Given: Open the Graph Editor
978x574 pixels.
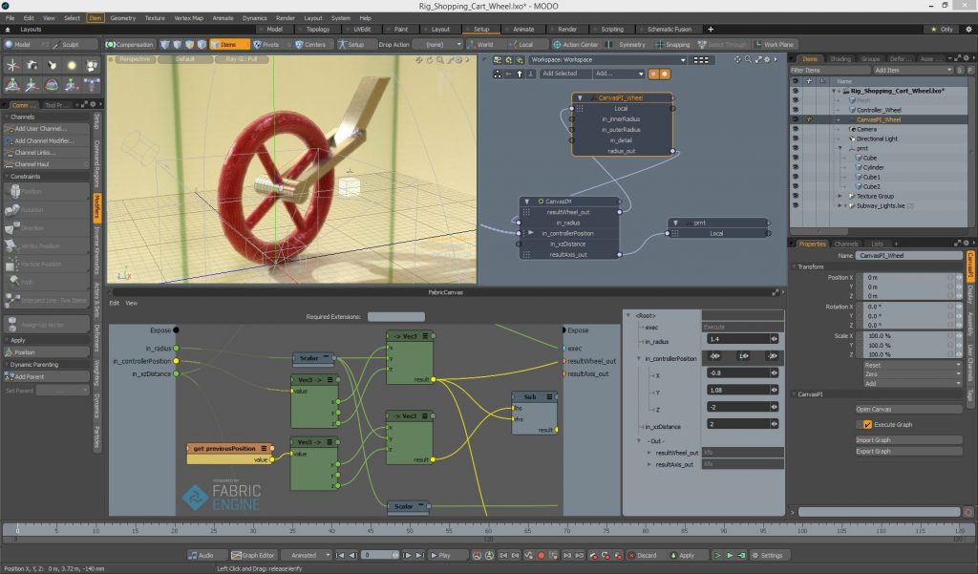Looking at the screenshot, I should click(x=252, y=555).
